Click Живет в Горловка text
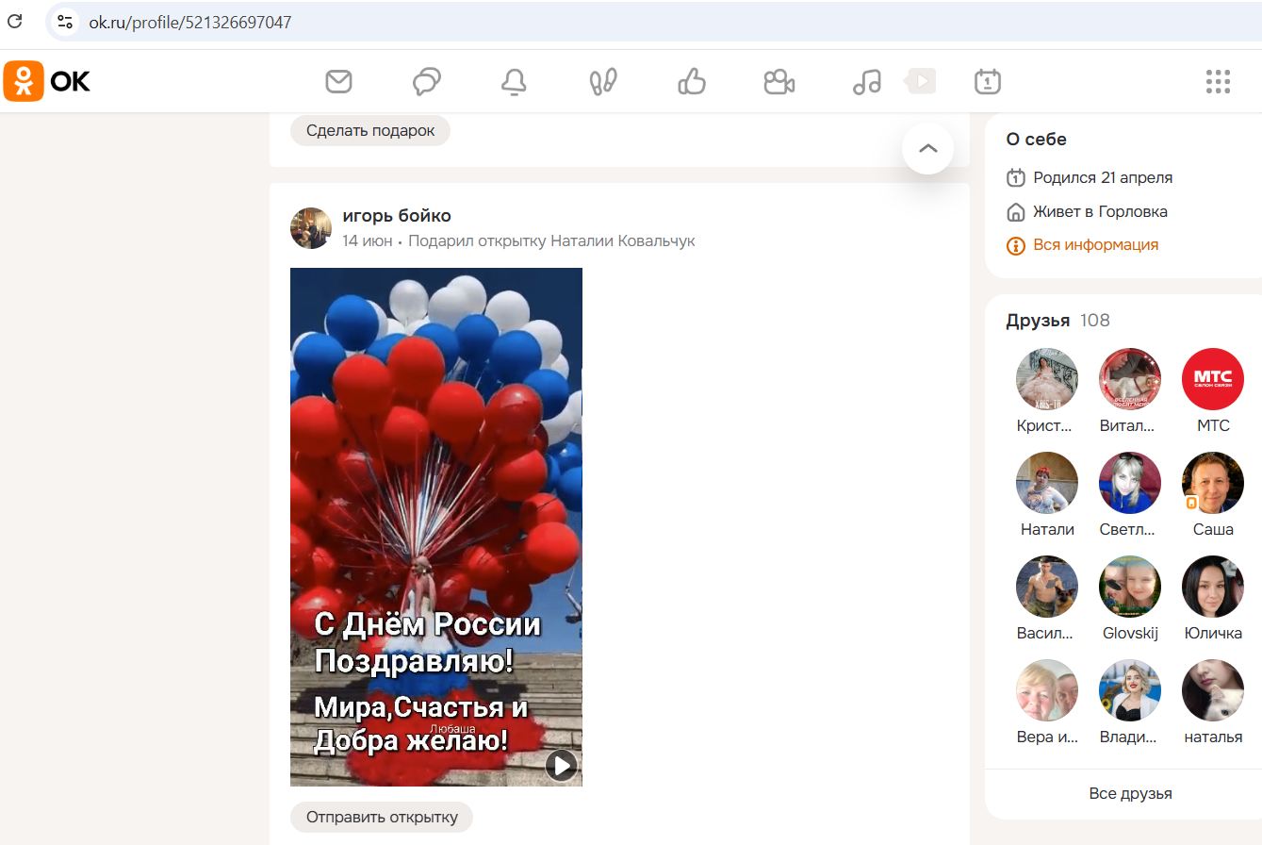Viewport: 1262px width, 845px height. (x=1100, y=211)
